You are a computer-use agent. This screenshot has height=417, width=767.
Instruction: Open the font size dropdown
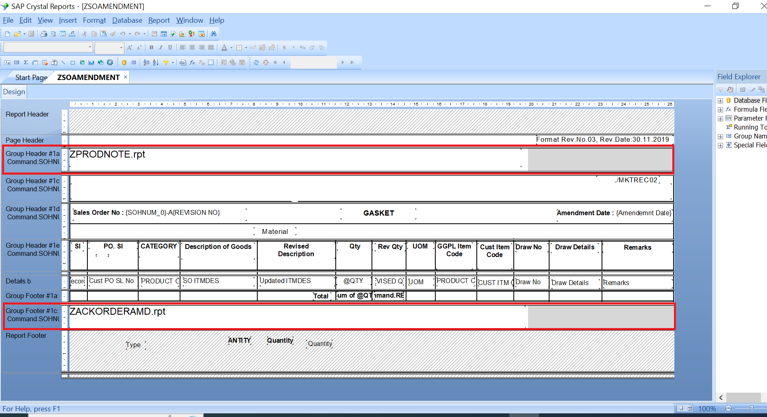121,48
